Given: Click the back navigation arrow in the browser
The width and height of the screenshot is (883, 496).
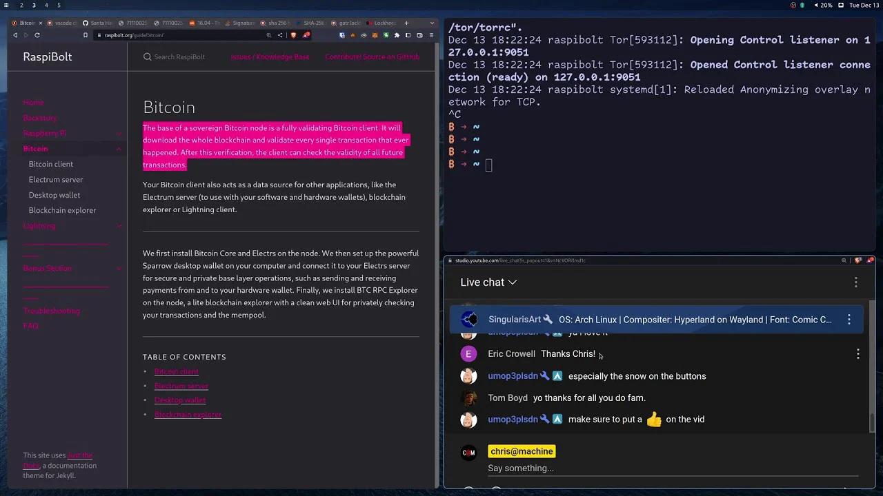Looking at the screenshot, I should [x=15, y=35].
